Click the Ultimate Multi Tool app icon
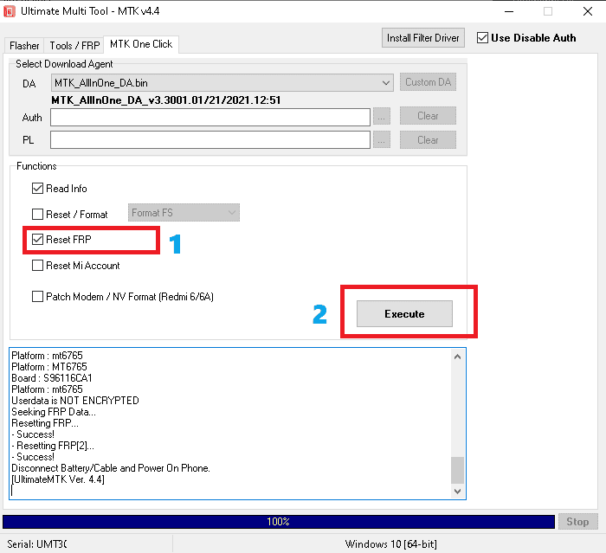606x553 pixels. click(x=10, y=11)
